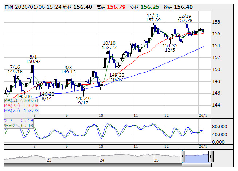The height and width of the screenshot is (171, 238).
Task: Click year 24 in the overview timeline
Action: (102, 160)
